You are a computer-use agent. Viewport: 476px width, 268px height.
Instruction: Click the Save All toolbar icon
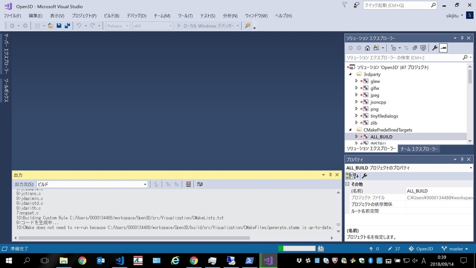(67, 26)
